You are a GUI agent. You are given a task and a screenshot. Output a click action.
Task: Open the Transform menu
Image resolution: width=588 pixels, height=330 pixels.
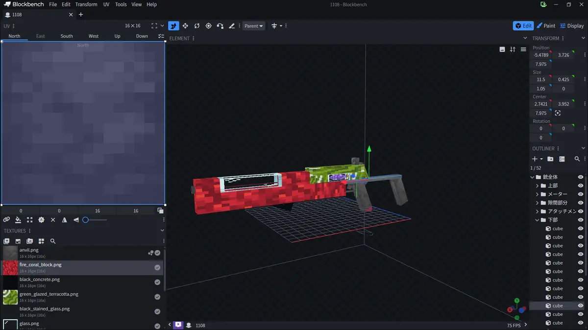86,4
